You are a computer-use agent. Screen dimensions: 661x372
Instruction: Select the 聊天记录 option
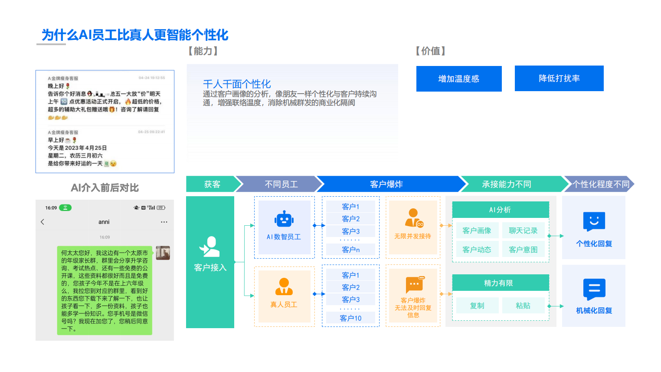pyautogui.click(x=524, y=230)
